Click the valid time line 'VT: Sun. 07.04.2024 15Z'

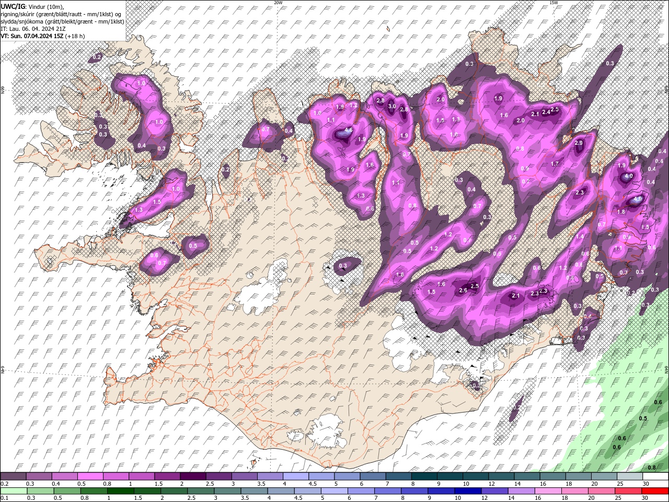point(32,36)
